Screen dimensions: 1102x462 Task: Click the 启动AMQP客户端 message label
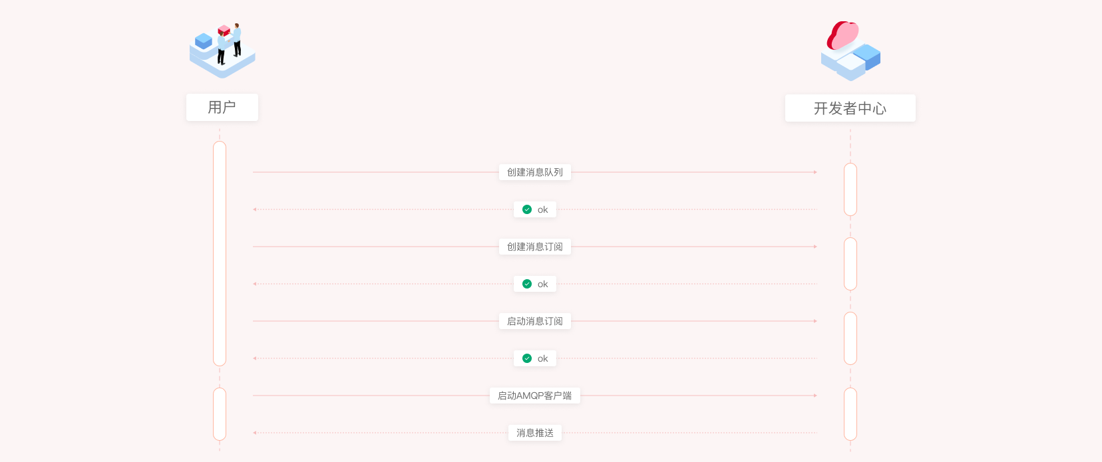tap(535, 396)
